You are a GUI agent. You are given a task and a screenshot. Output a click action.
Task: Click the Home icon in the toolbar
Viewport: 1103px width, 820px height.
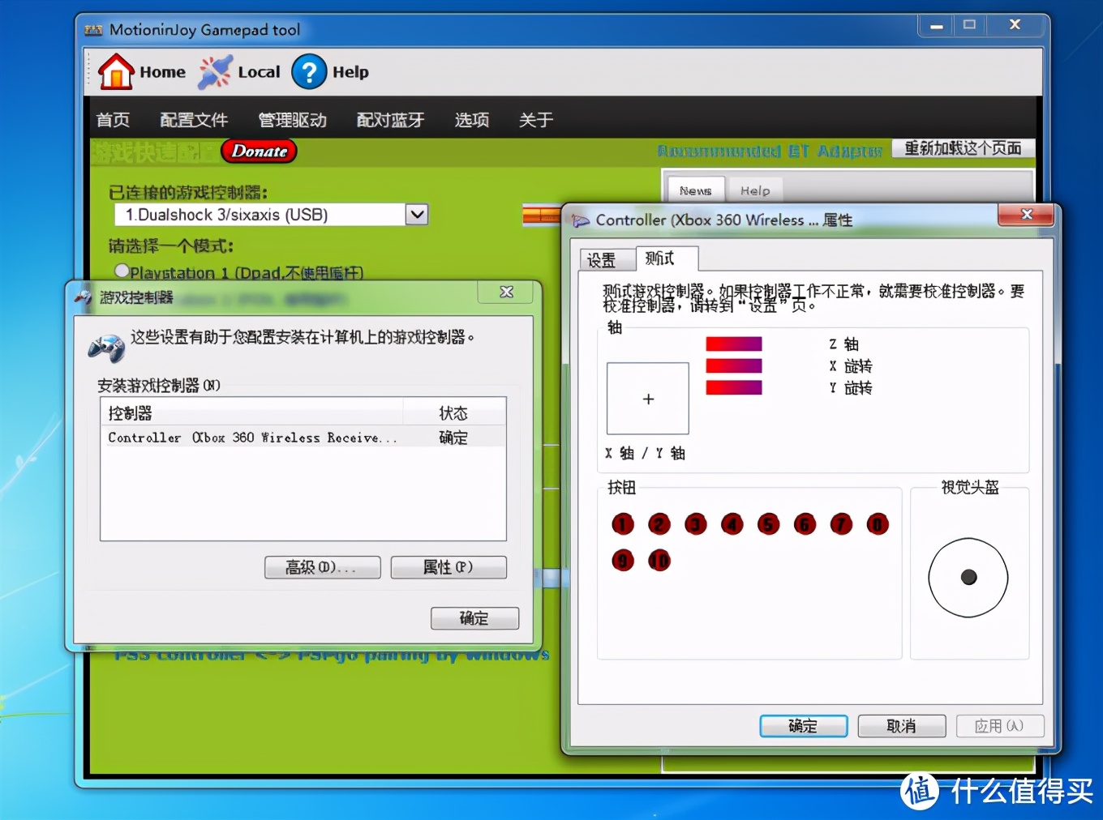[x=117, y=71]
